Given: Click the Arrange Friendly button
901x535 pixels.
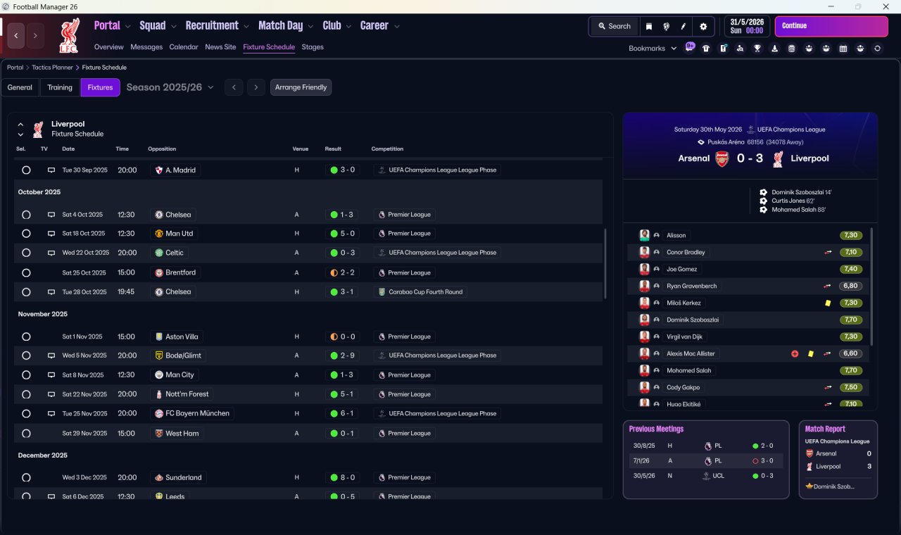Looking at the screenshot, I should click(x=301, y=87).
